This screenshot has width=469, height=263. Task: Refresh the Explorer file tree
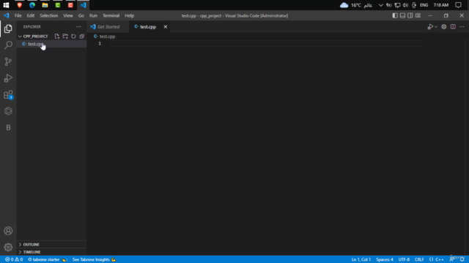[x=73, y=36]
